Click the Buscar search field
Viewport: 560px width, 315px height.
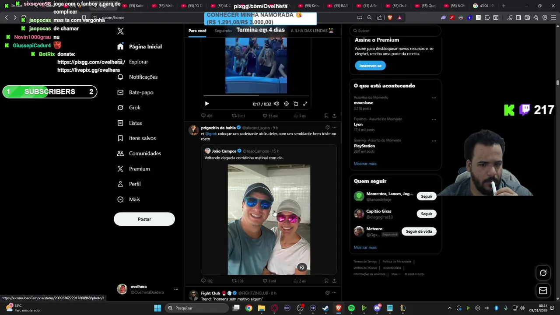395,31
